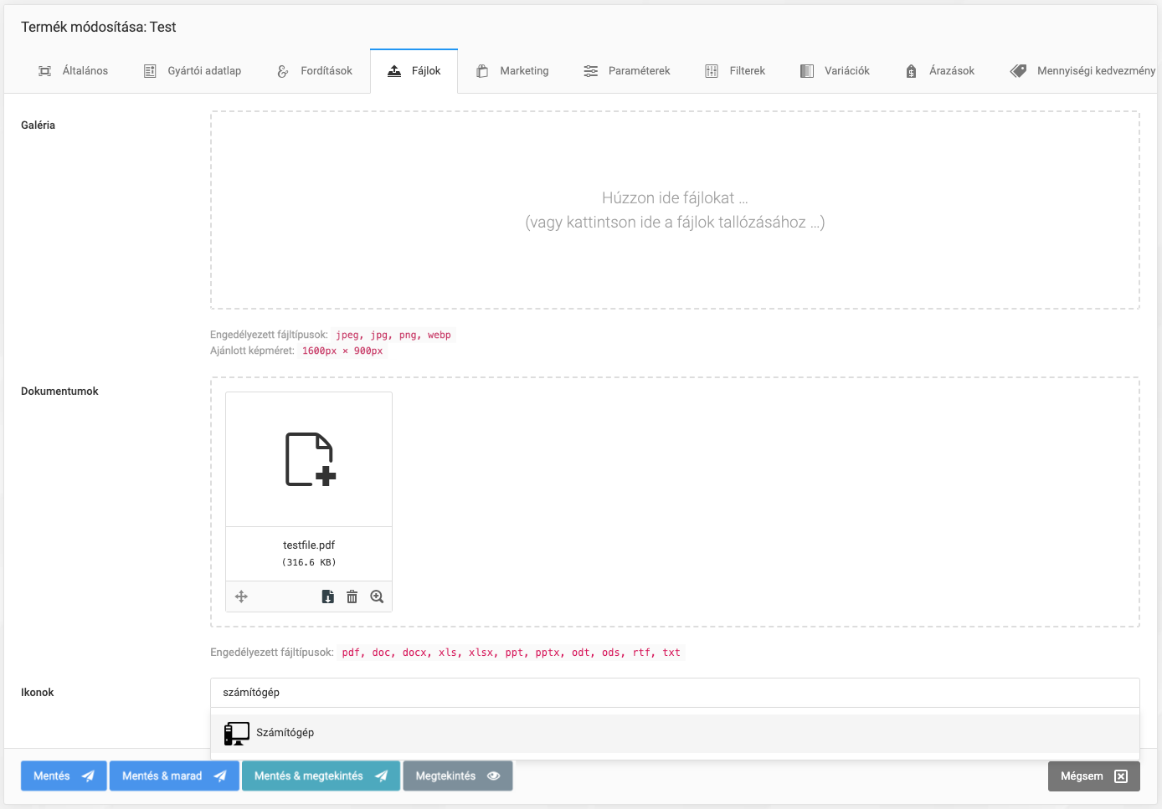Open the Általános tab

tap(73, 71)
